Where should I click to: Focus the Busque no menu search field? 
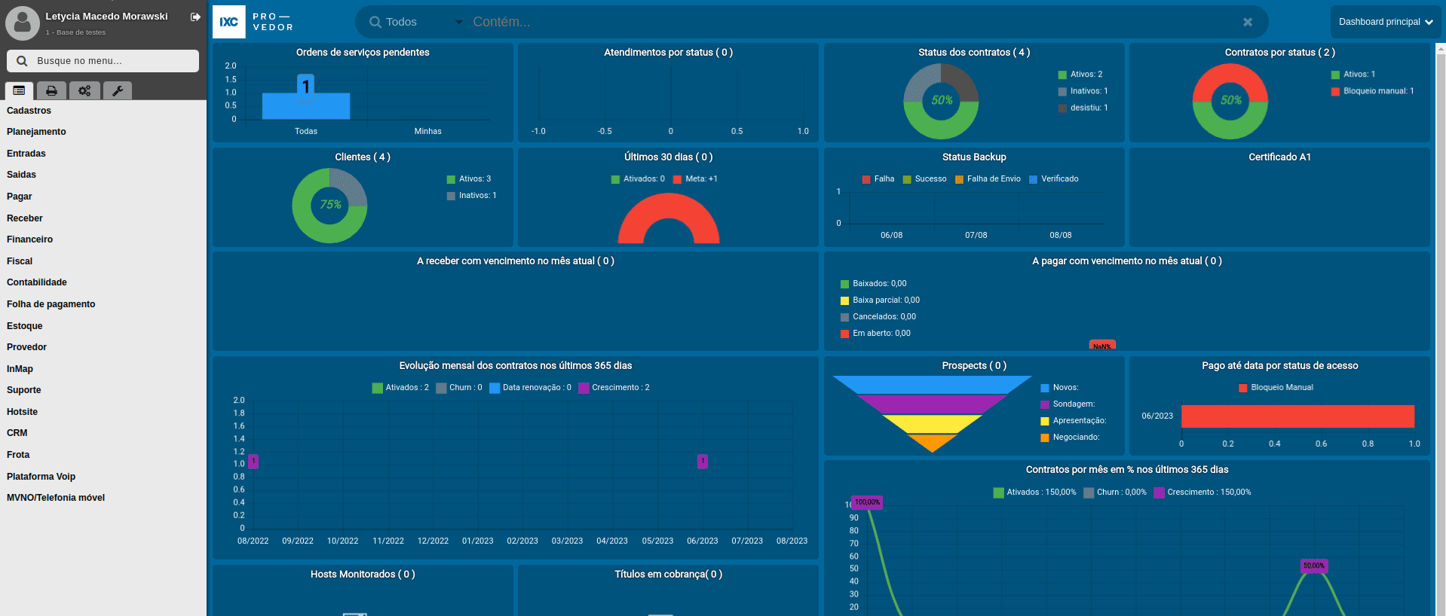point(103,61)
